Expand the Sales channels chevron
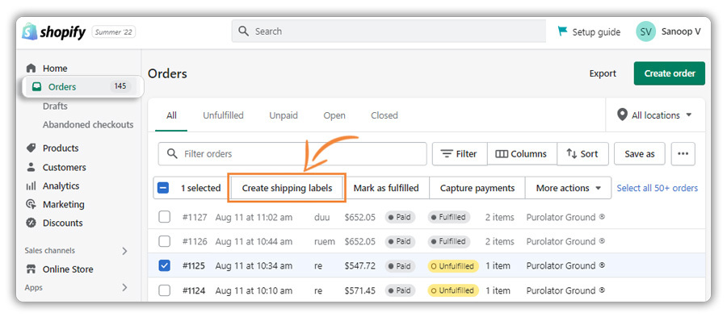 124,251
